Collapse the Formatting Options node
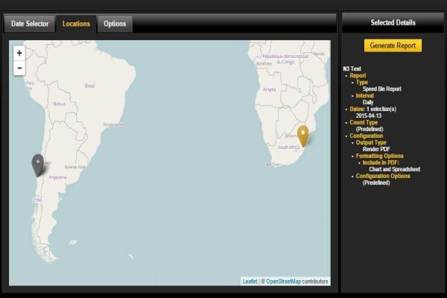 (x=352, y=156)
